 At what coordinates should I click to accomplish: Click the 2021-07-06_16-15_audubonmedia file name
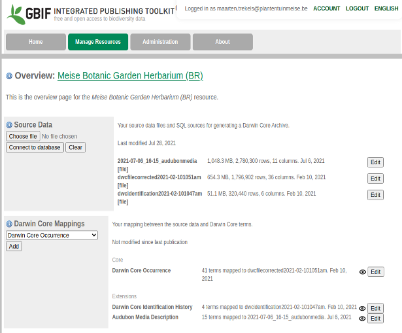pos(157,161)
